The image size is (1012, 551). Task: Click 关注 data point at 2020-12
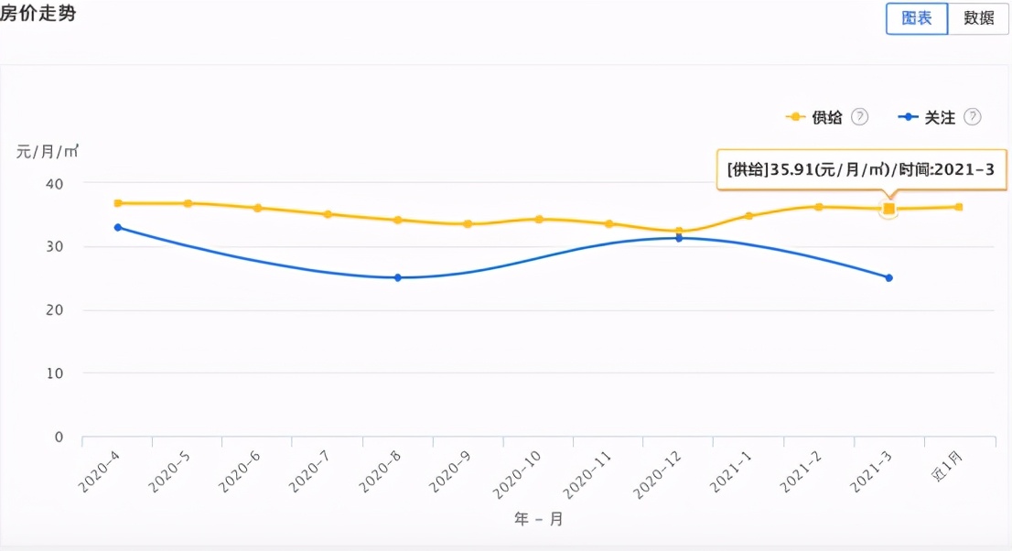[679, 238]
